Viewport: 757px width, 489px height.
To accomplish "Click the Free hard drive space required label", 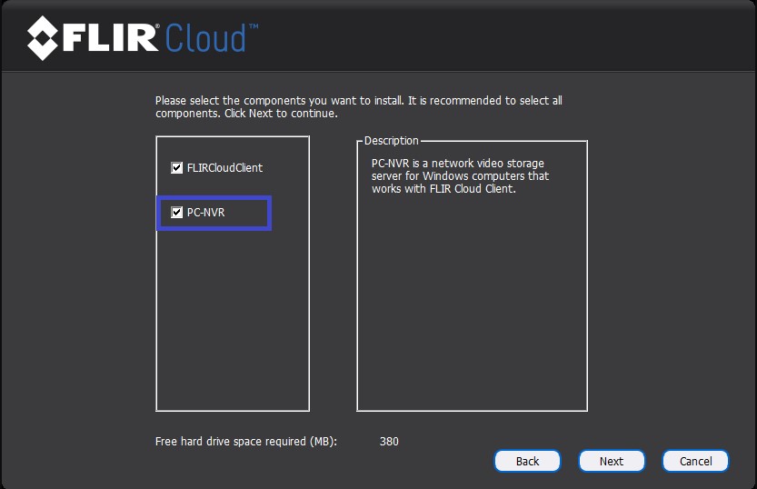I will [246, 442].
